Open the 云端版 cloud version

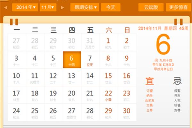(151, 7)
